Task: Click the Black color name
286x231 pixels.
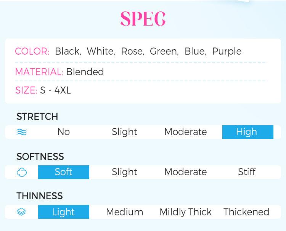Action: pyautogui.click(x=67, y=52)
